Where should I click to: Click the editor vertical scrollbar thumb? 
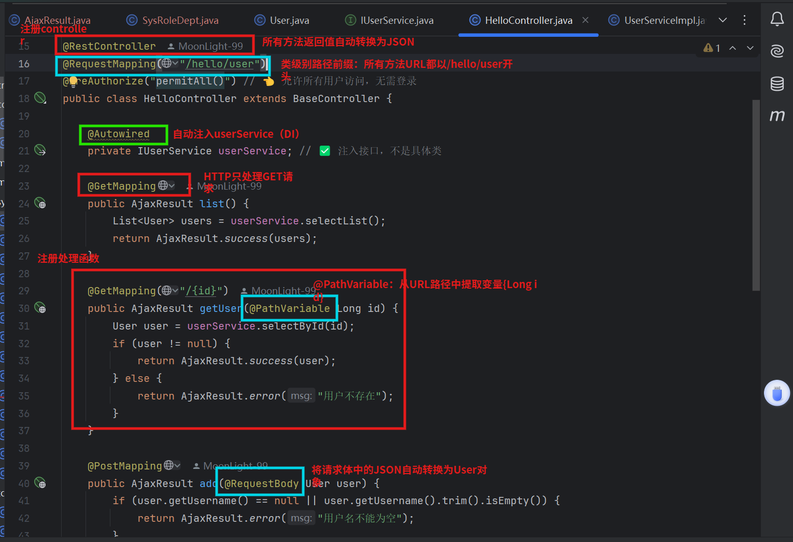click(x=756, y=195)
